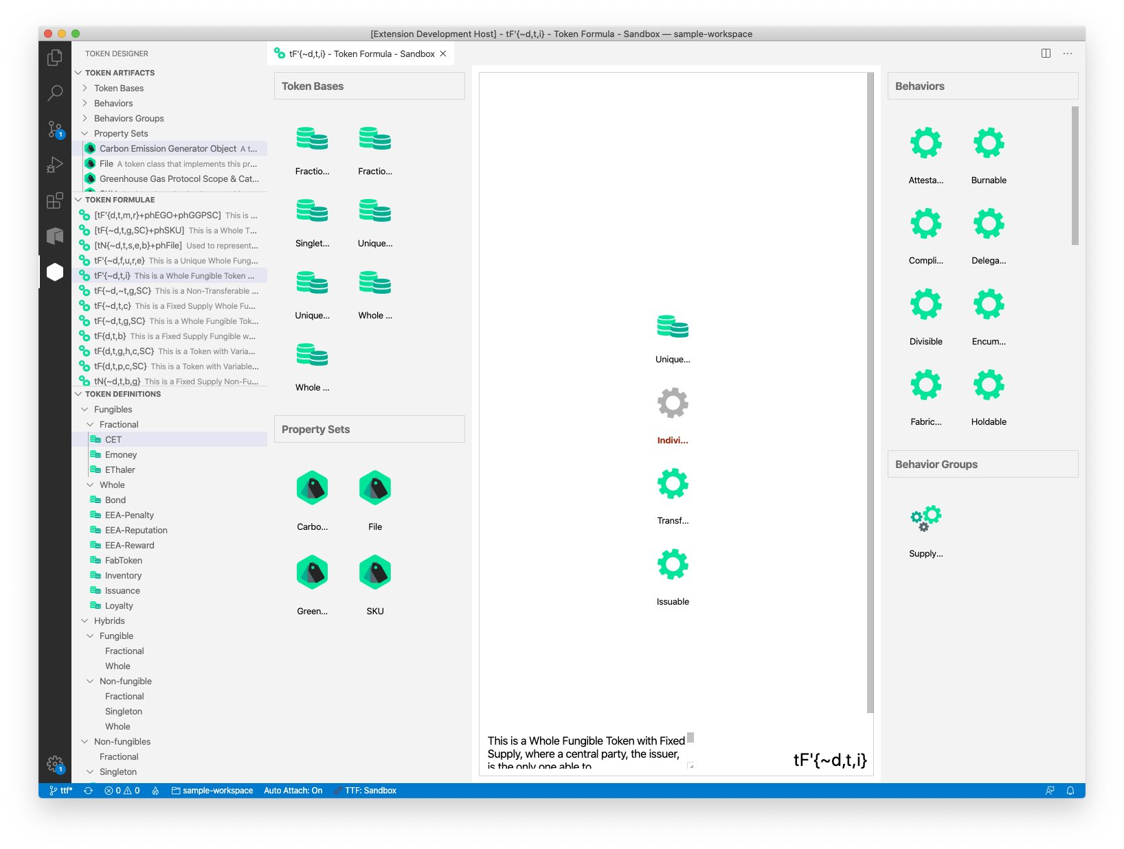
Task: Click the Holdable behavior icon
Action: pyautogui.click(x=988, y=385)
